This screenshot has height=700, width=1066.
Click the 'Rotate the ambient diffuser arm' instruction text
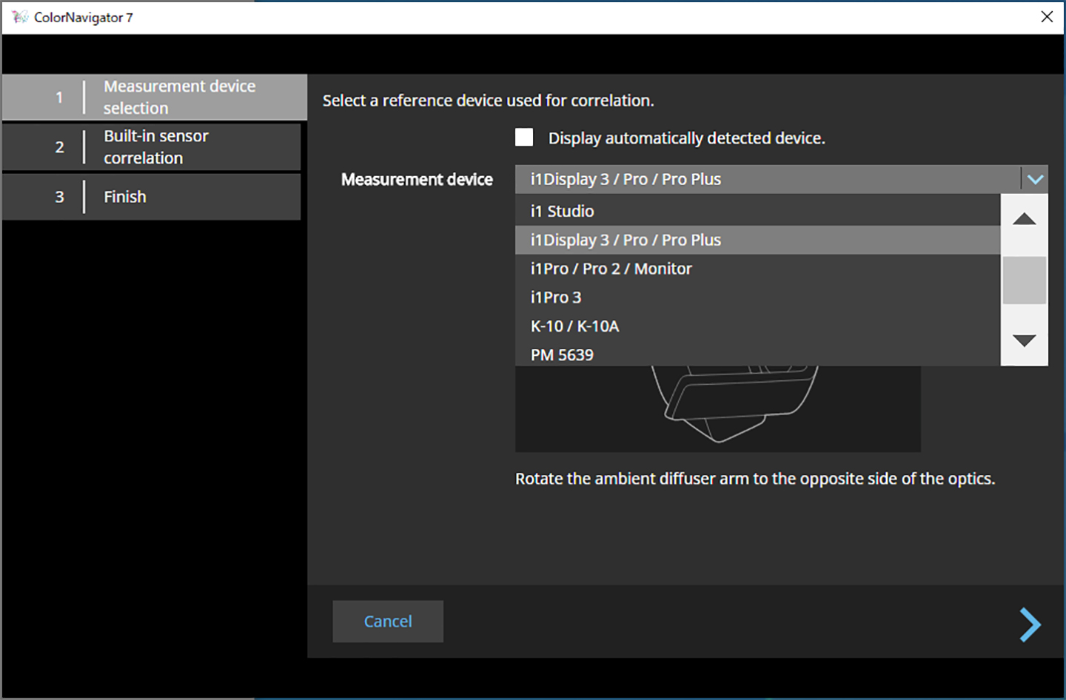pos(755,479)
